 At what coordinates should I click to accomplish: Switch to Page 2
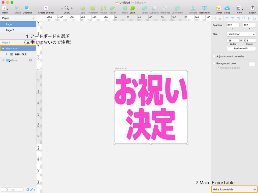(x=10, y=30)
